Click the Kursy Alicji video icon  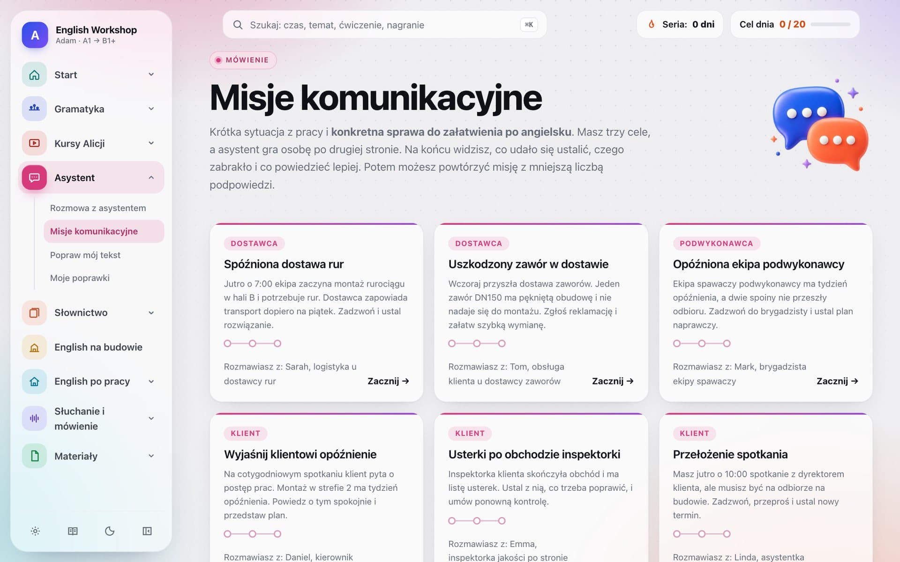tap(34, 143)
